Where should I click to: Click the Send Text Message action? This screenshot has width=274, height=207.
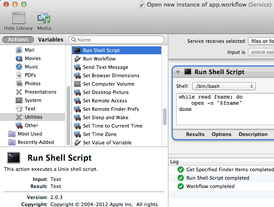[105, 67]
